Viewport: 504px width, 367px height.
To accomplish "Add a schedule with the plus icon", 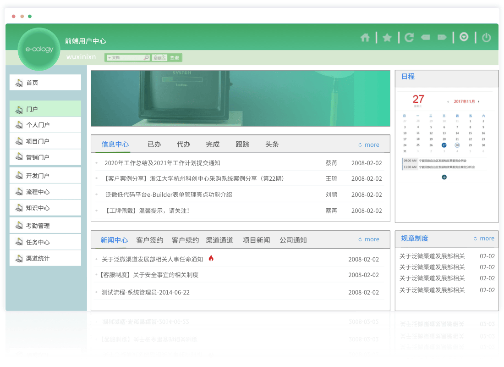I will (x=444, y=177).
